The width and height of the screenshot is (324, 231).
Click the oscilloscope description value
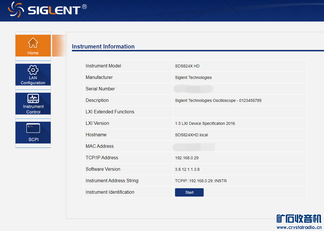coord(218,100)
